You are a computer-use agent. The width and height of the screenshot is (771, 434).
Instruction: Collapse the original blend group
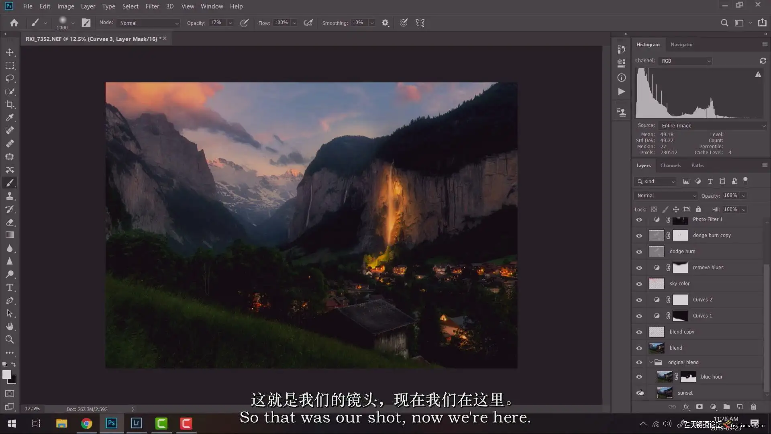coord(651,362)
